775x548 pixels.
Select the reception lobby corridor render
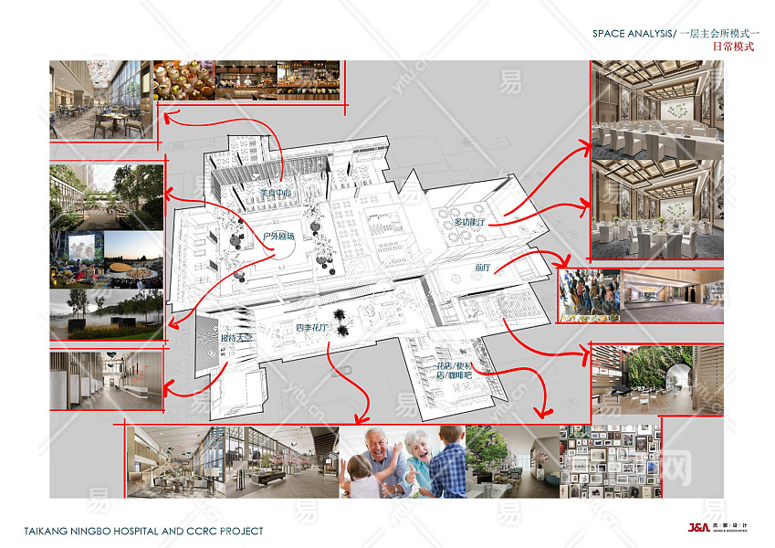click(x=106, y=380)
